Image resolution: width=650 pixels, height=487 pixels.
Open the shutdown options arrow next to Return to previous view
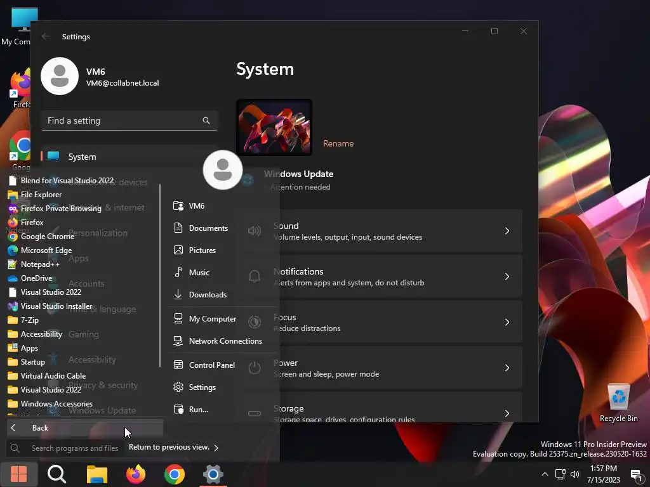(x=216, y=448)
